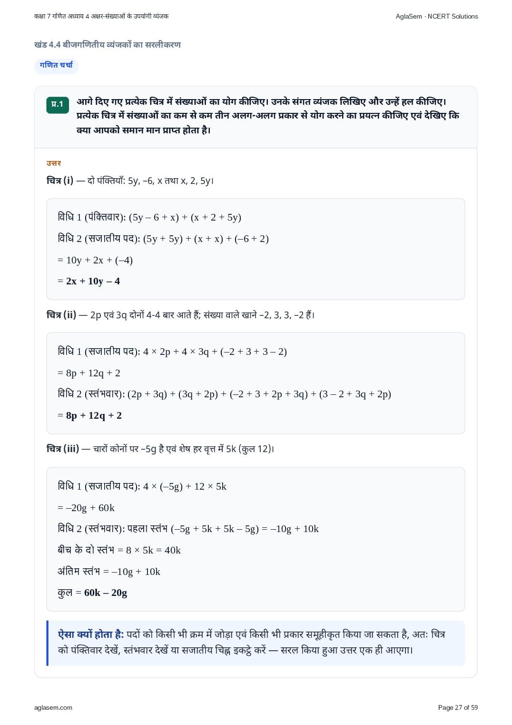Click the ऐसा क्यों होता है note heading
512x725 pixels.
click(91, 634)
